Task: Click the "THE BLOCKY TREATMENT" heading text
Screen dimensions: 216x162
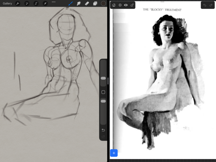Action: pos(162,10)
